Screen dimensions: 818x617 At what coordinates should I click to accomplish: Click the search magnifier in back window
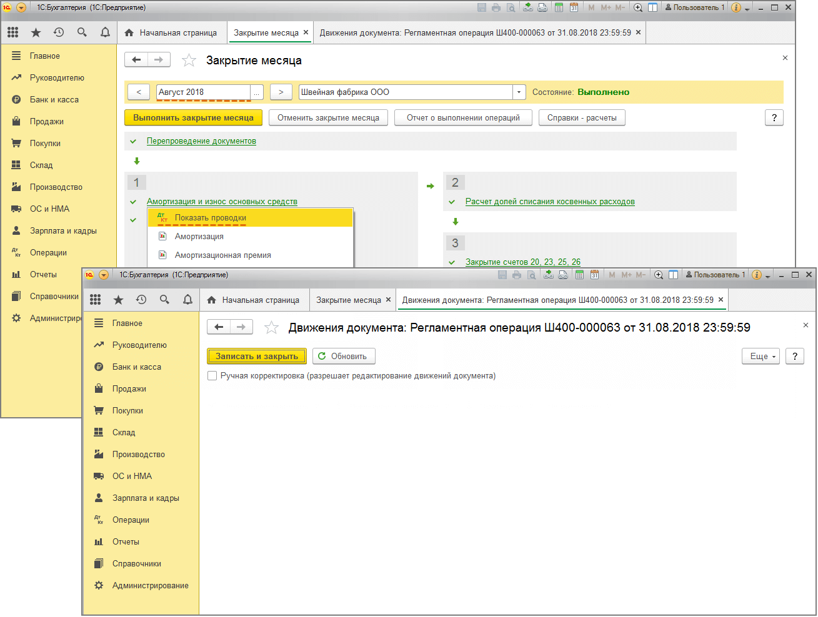pos(82,32)
